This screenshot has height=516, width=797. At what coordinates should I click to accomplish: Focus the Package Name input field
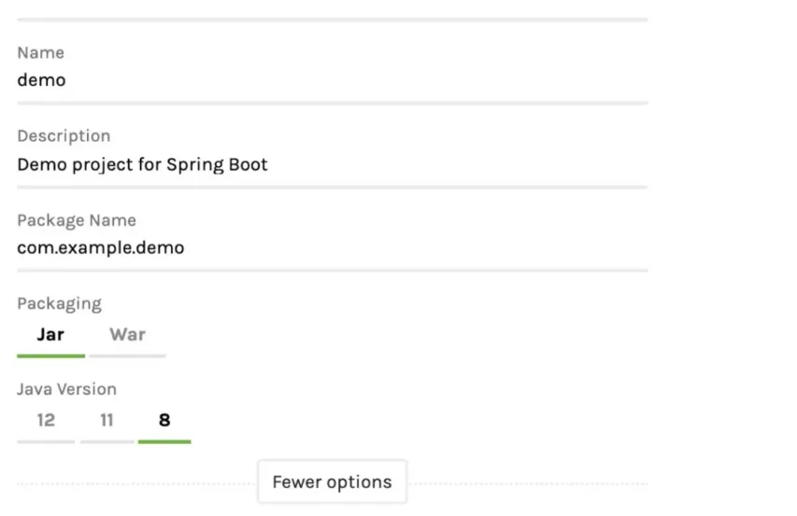[x=332, y=248]
